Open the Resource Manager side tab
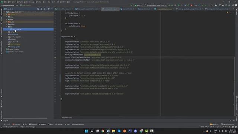238x134 pixels. point(1,47)
